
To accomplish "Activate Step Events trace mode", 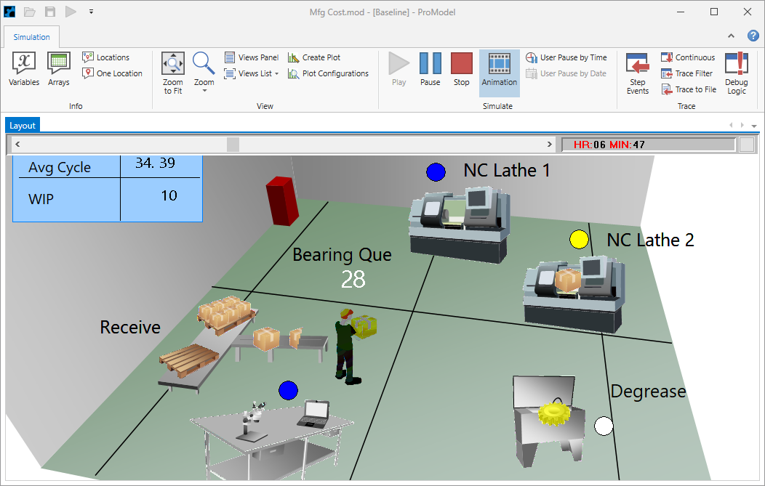I will [x=638, y=73].
